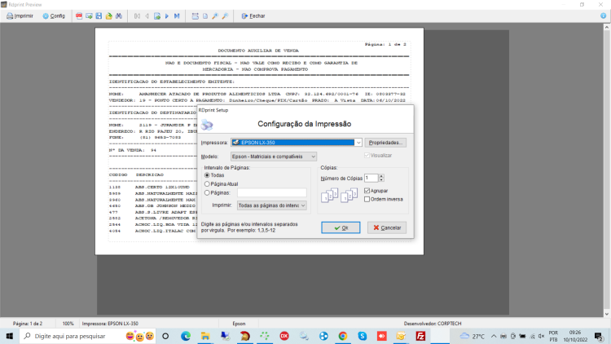
Task: Click the Páginas range text field
Action: (271, 192)
